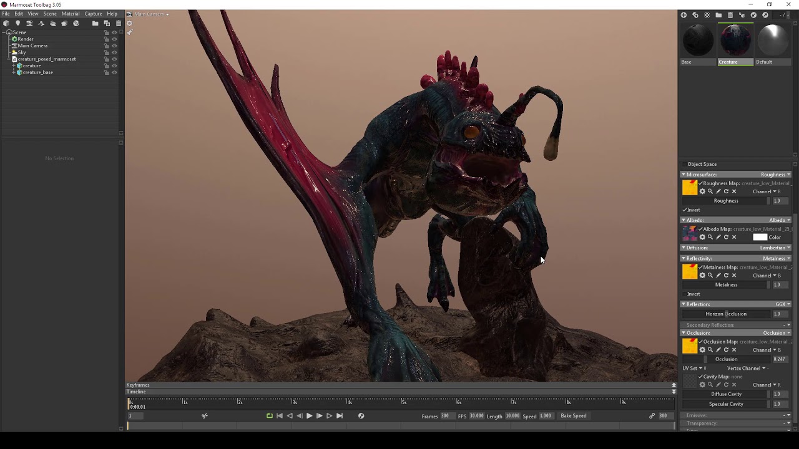Step forward one frame
This screenshot has height=449, width=799.
pyautogui.click(x=319, y=416)
